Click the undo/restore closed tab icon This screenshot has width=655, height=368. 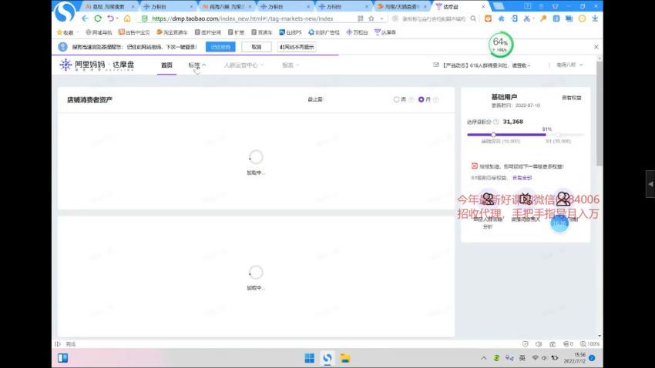110,18
